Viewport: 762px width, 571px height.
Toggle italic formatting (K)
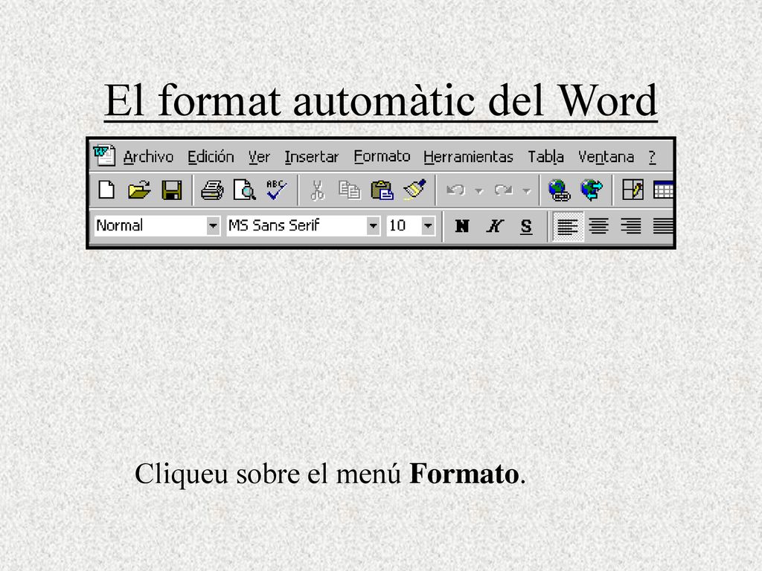495,226
